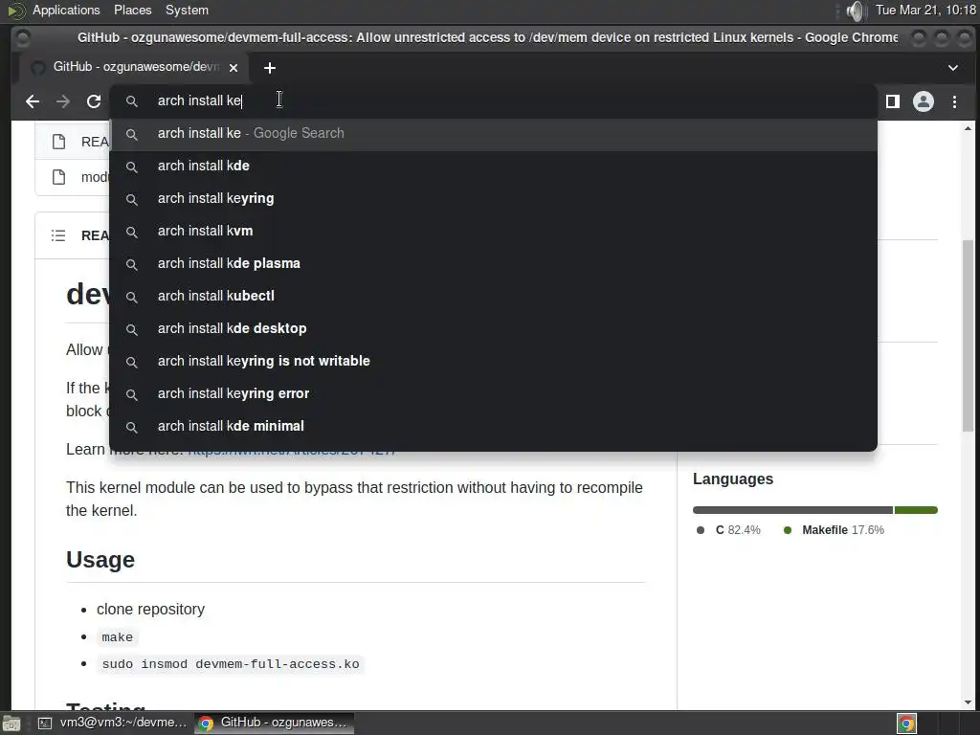Click scrollbar up arrow at top
Viewport: 980px width, 735px height.
(x=968, y=129)
